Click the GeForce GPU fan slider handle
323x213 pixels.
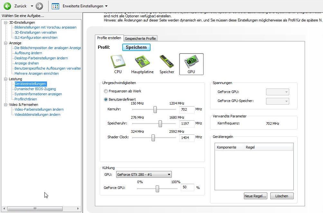coord(157,189)
